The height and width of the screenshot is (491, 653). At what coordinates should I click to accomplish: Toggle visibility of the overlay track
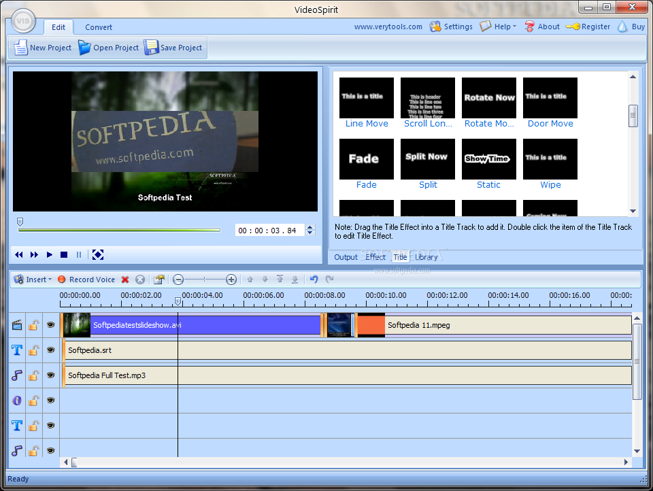click(51, 401)
